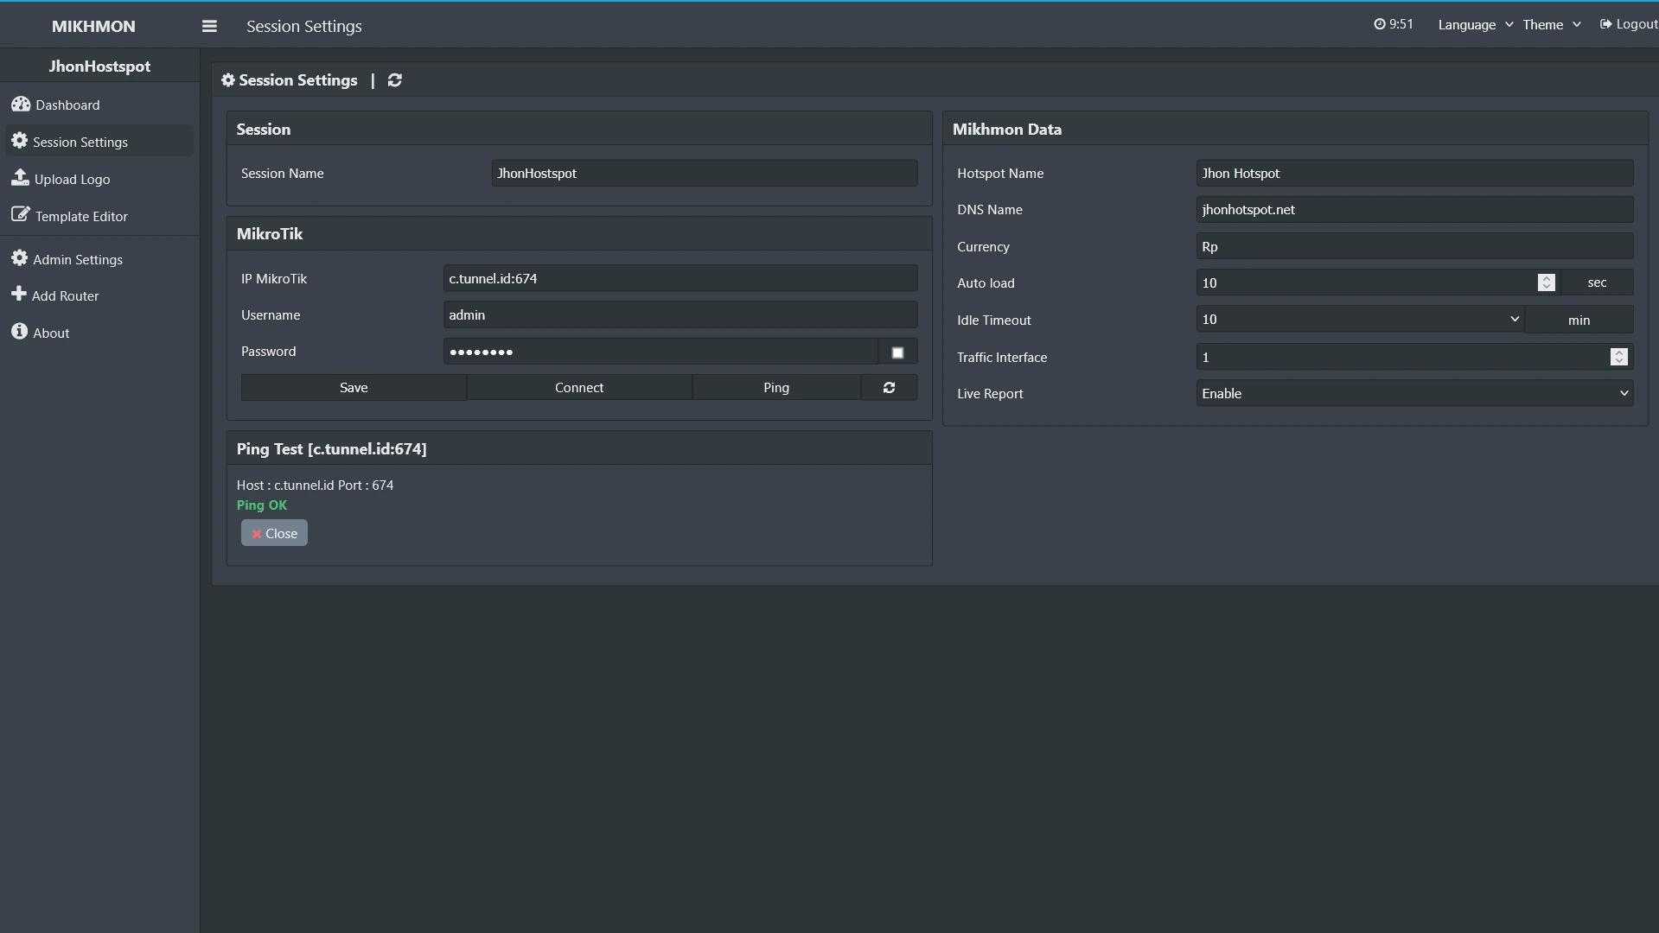Go to Admin Settings
The height and width of the screenshot is (933, 1659).
click(x=99, y=259)
